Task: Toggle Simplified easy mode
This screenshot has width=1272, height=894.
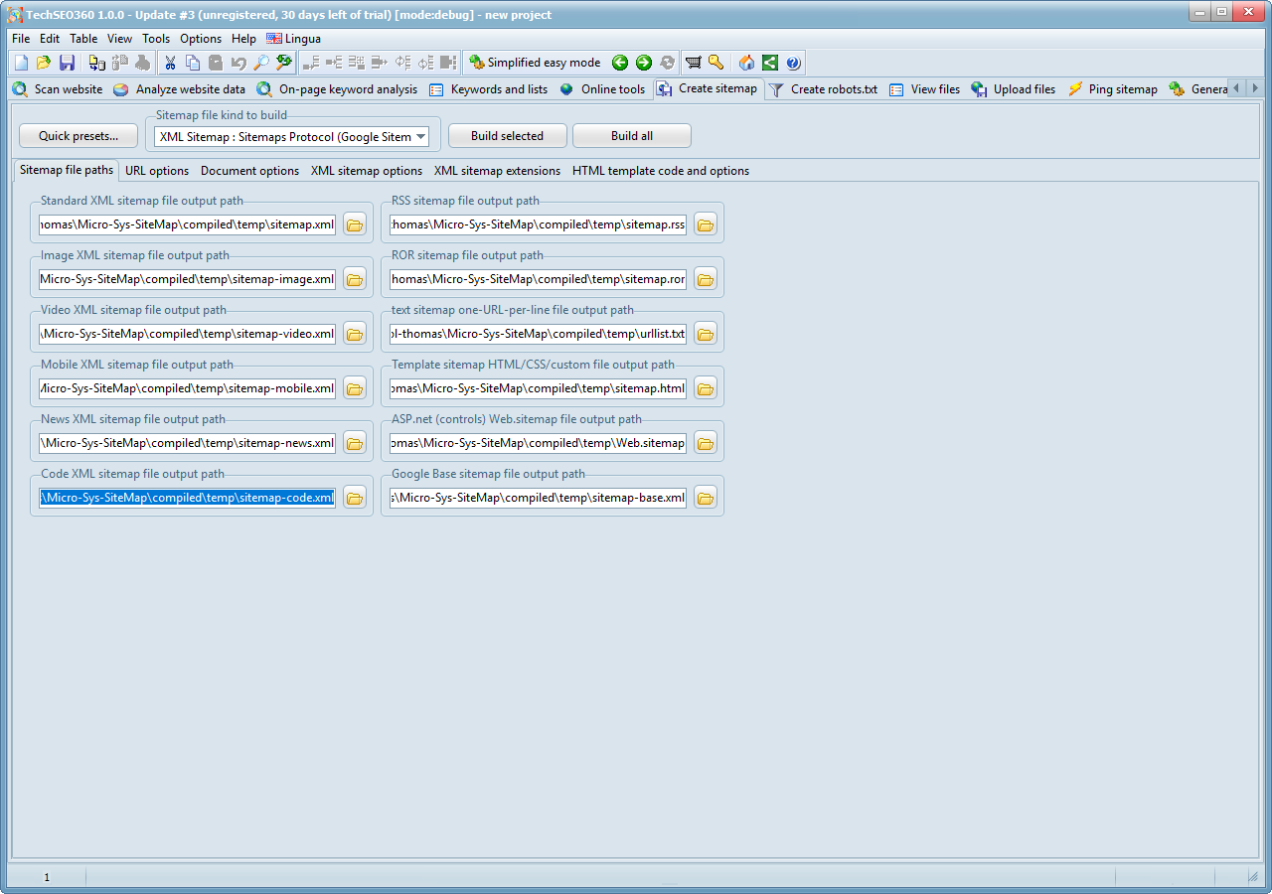Action: (535, 63)
